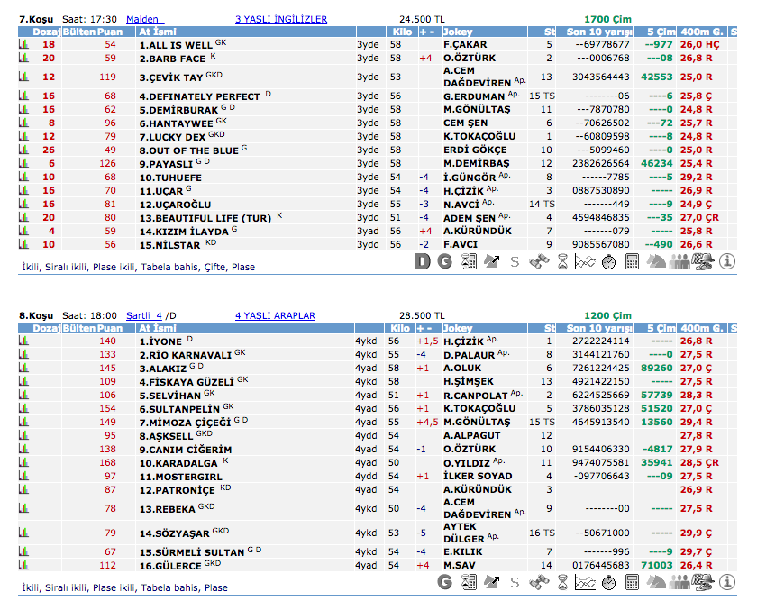757x610 pixels.
Task: Click the bar chart icon beside İYONE
Action: pyautogui.click(x=23, y=341)
